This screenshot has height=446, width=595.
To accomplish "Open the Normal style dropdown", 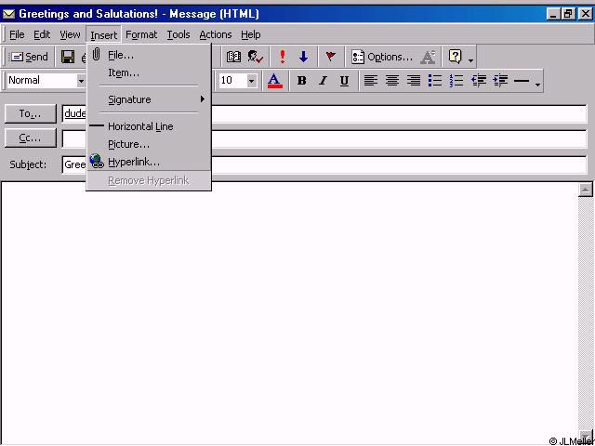I will coord(80,81).
